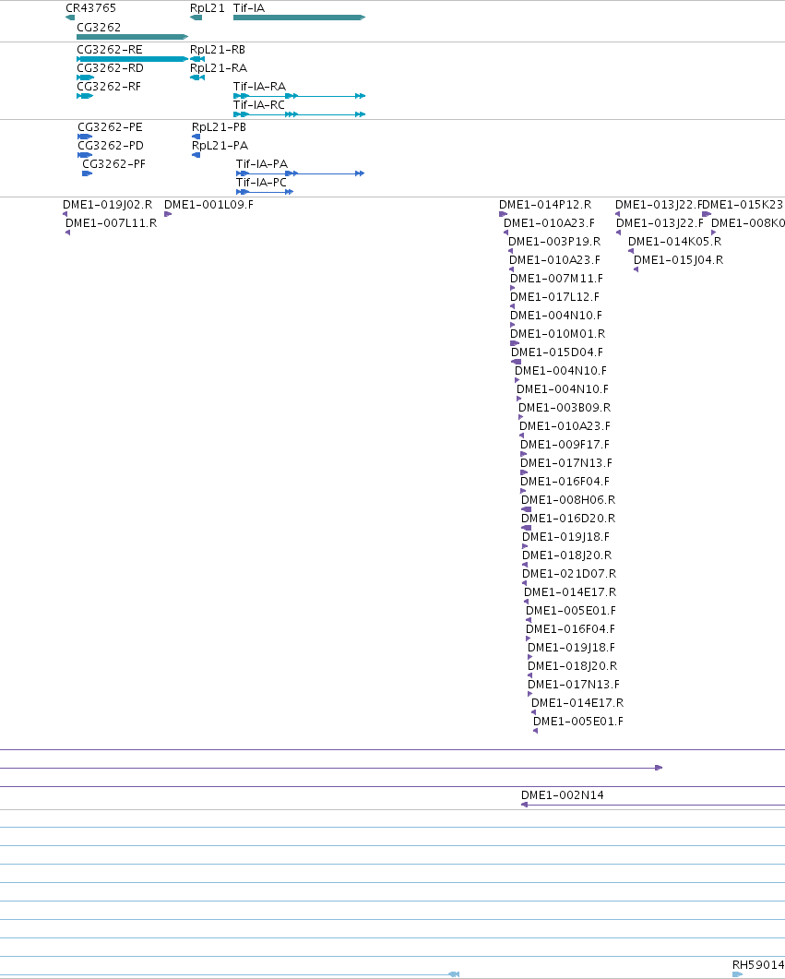Image resolution: width=785 pixels, height=979 pixels.
Task: Select the CG3262-PE protein feature
Action: point(85,137)
